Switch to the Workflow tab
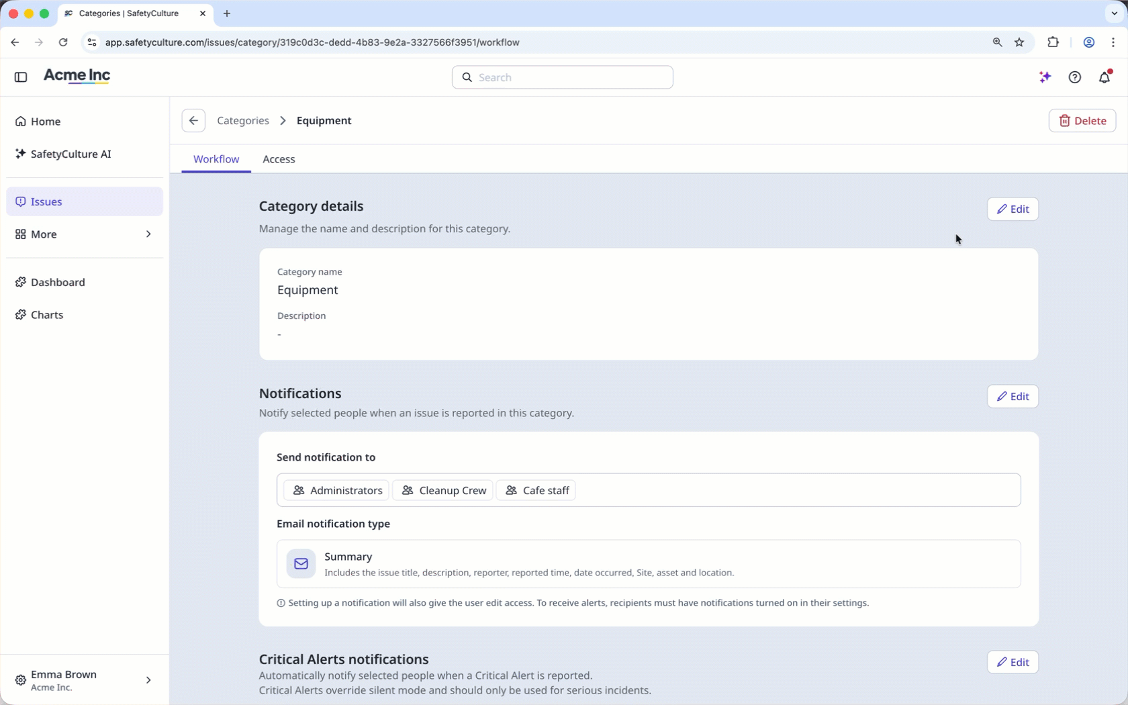Screen dimensions: 1128x705 click(x=216, y=159)
